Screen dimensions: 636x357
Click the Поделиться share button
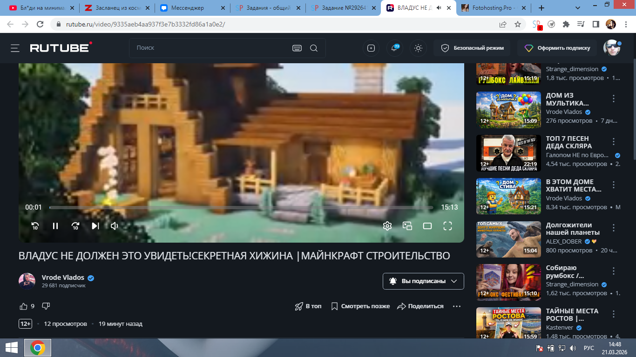pyautogui.click(x=420, y=306)
